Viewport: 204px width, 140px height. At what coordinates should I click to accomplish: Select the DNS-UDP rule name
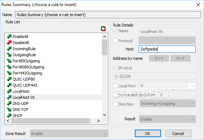click(20, 103)
